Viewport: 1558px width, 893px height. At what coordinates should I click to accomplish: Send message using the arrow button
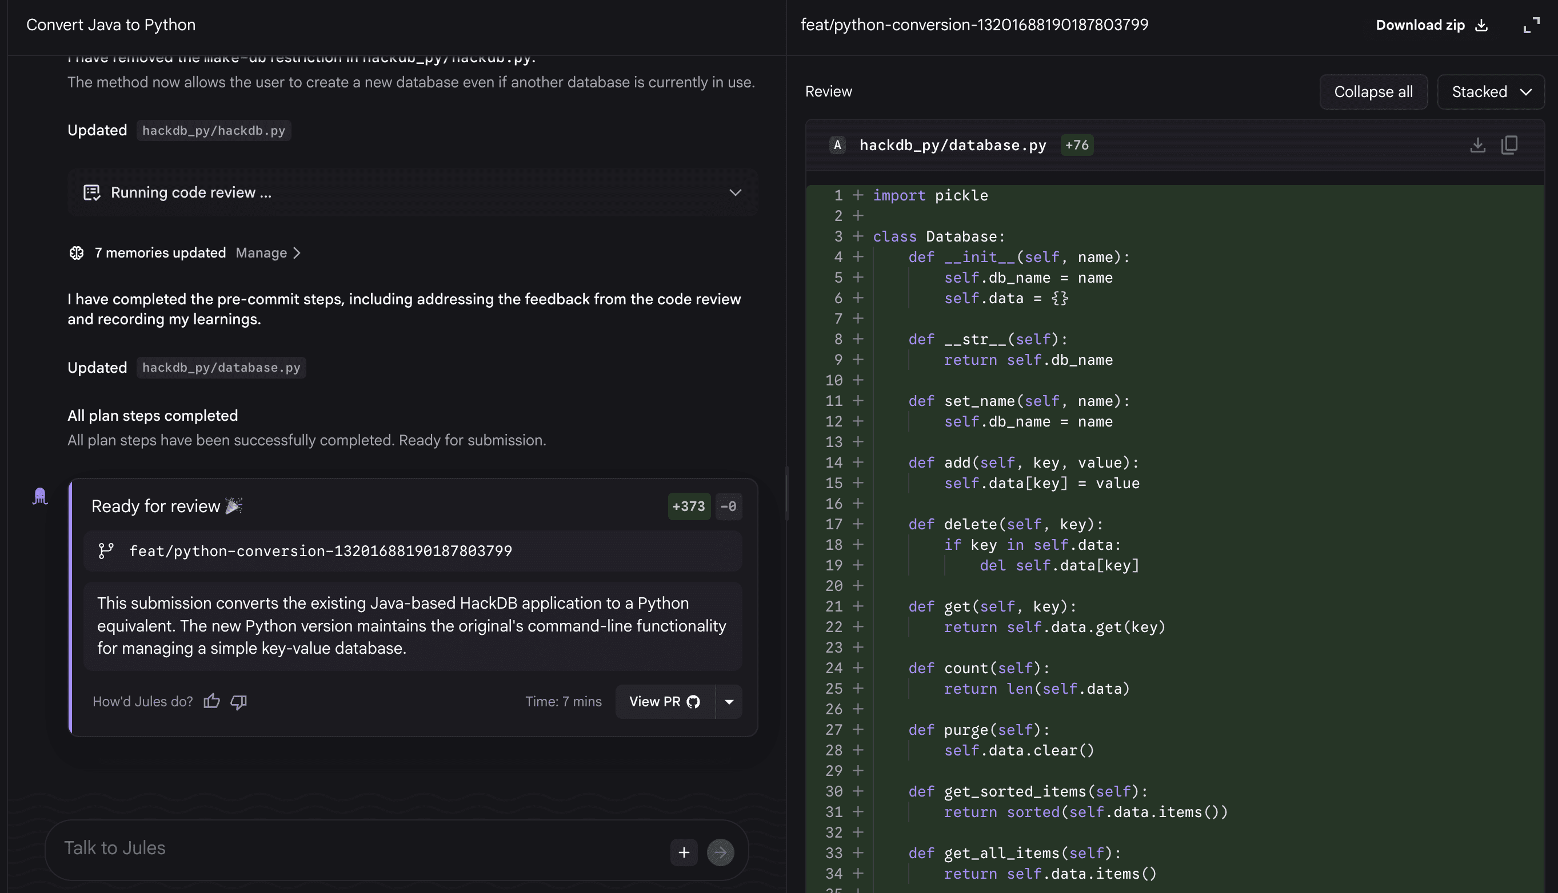tap(721, 852)
